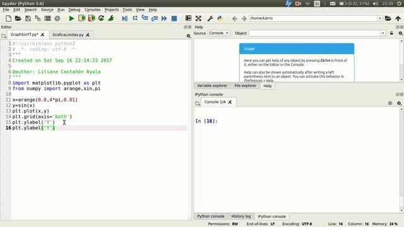Viewport: 404px width, 227px height.
Task: Open the IPython console options gear
Action: click(x=399, y=103)
